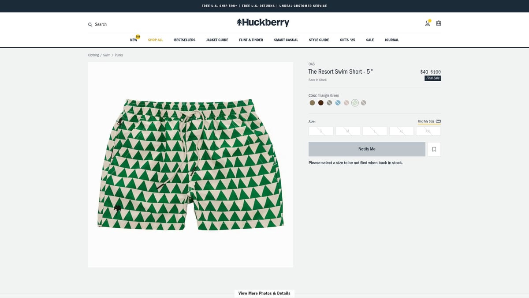Click the Notify Me button
The image size is (529, 298).
coord(367,149)
